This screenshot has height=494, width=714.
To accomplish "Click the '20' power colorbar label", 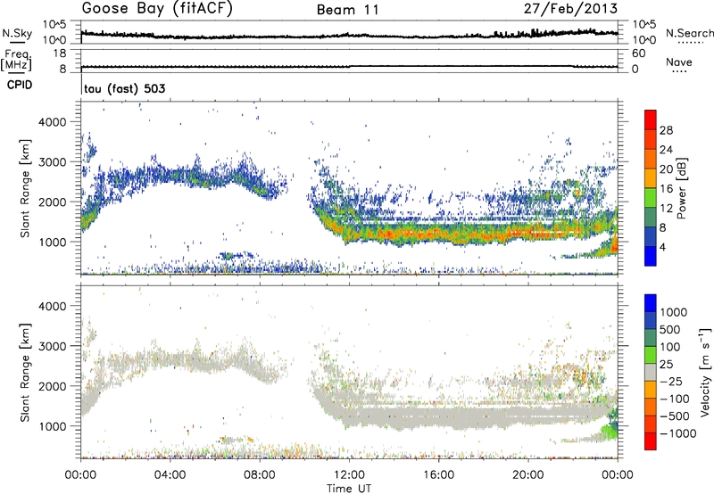I will coord(666,169).
